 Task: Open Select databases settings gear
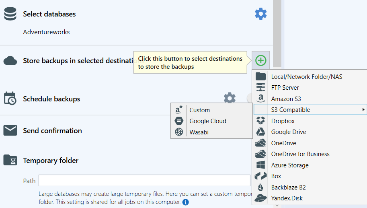click(x=261, y=14)
